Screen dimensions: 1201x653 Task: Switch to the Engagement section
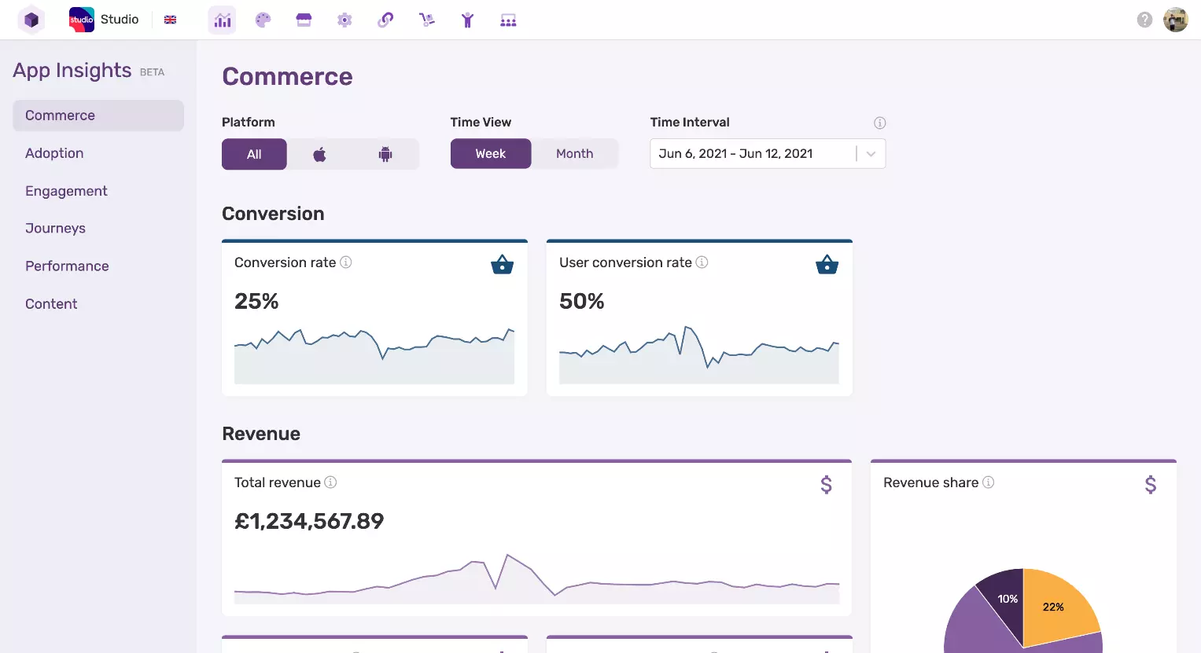click(x=66, y=191)
